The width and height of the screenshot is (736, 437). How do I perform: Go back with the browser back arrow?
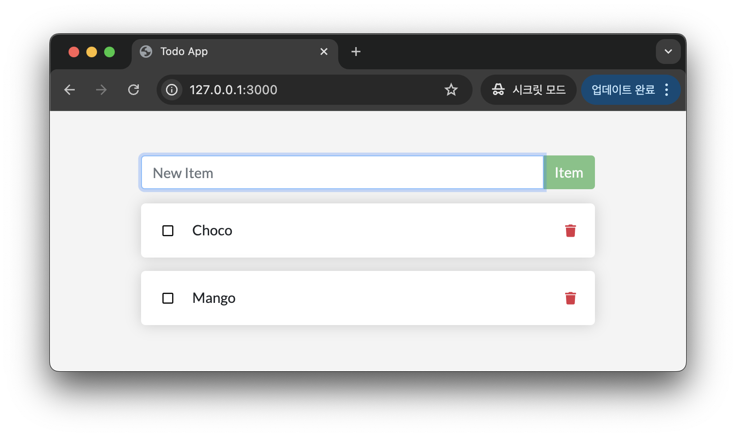pos(69,90)
